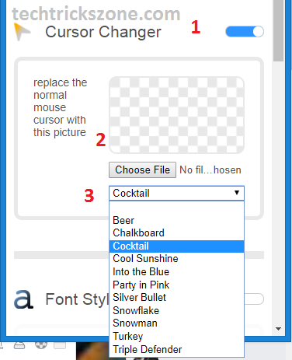
Task: Choose Into the Blue cursor option
Action: 176,271
